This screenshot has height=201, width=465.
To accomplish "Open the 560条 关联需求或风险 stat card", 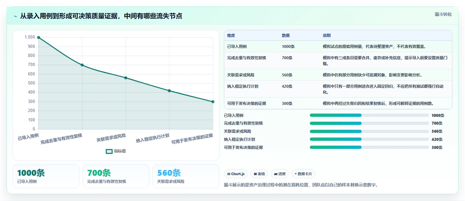I will point(186,176).
